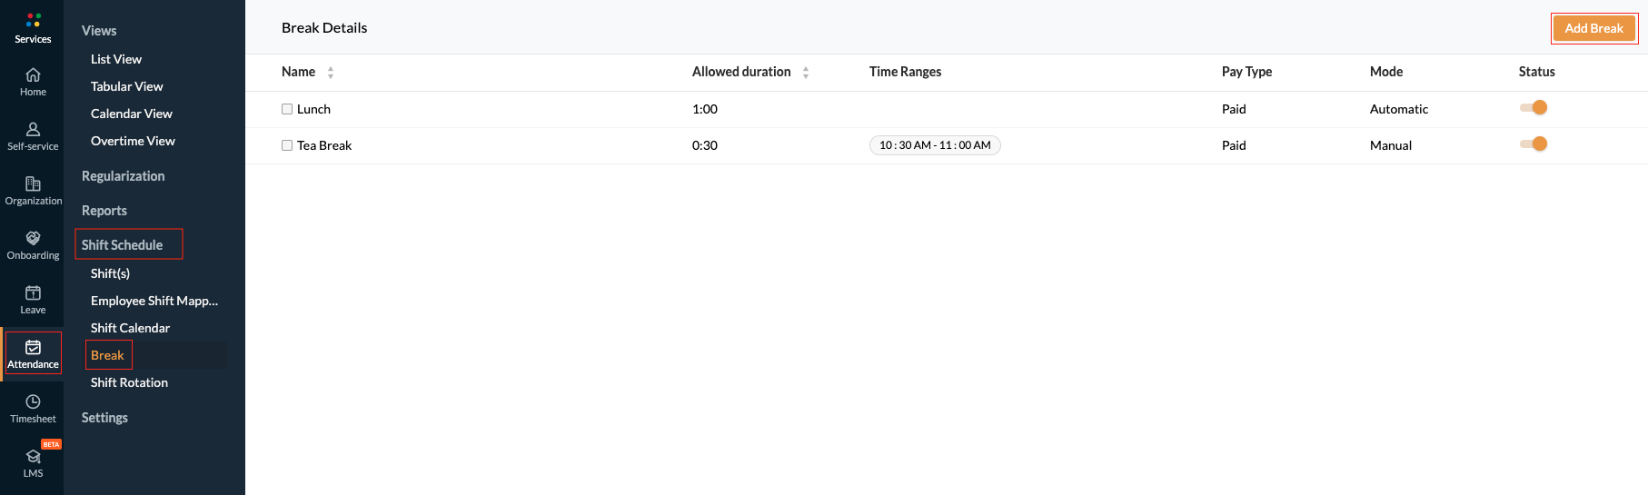Open the Shift Calendar menu item
Screen dimensions: 1648x495
point(130,328)
